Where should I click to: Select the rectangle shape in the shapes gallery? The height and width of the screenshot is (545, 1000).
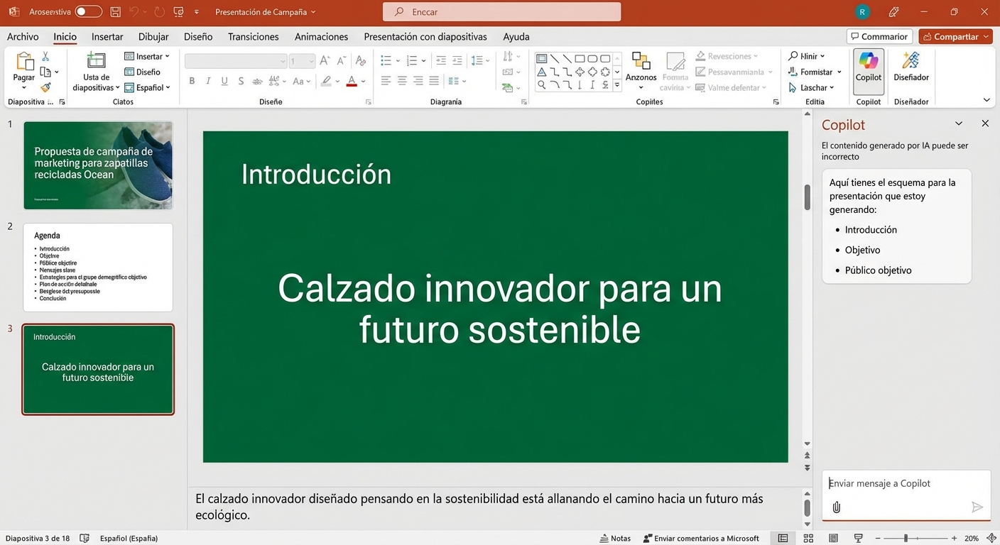click(x=580, y=58)
